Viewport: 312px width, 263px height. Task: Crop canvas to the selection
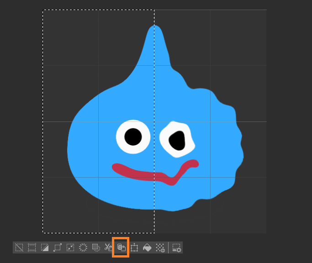click(x=32, y=247)
